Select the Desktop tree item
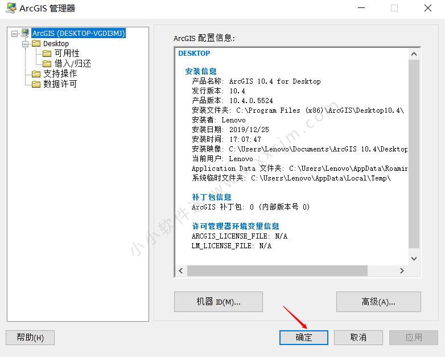This screenshot has width=445, height=357. (x=56, y=43)
